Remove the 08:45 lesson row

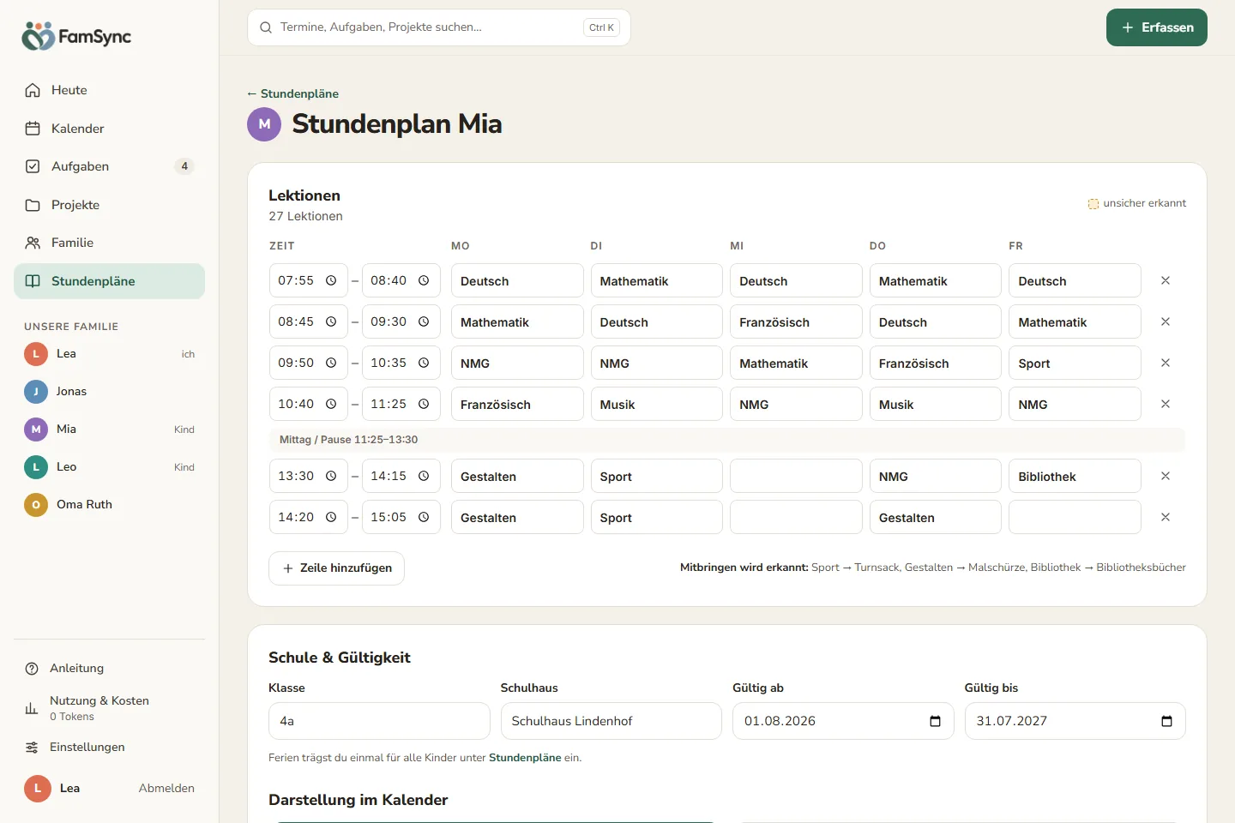(1166, 321)
